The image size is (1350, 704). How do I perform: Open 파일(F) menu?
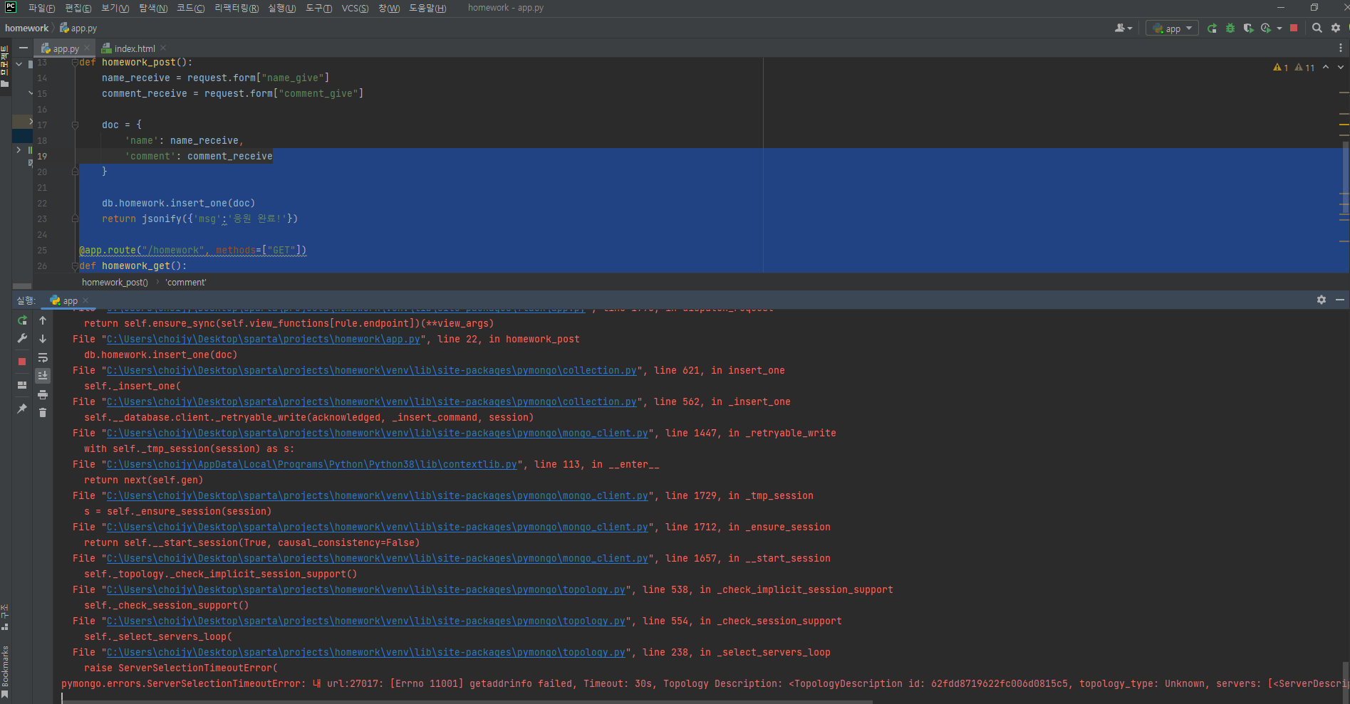pos(41,8)
